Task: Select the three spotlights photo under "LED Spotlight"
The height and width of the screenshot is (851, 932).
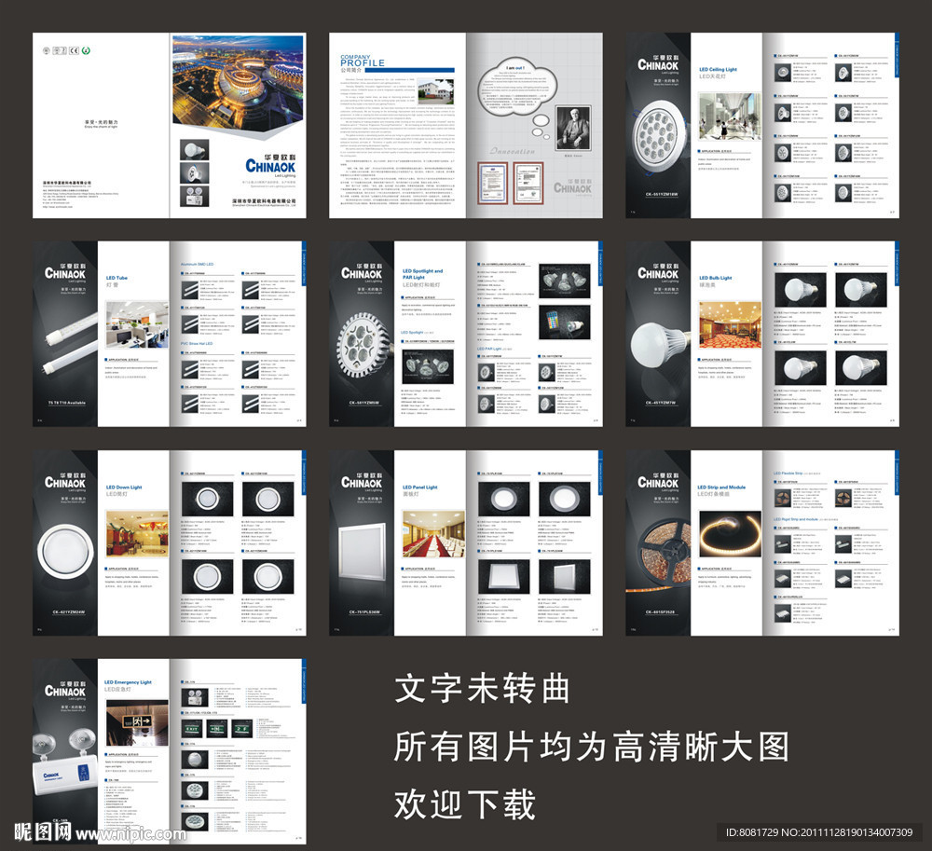Action: point(428,366)
